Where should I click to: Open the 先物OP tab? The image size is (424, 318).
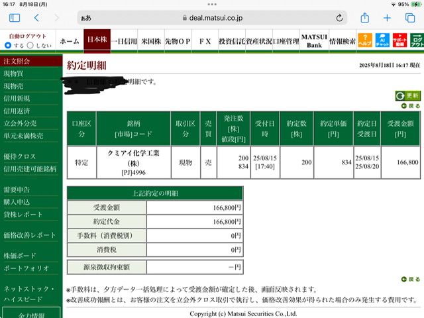(x=178, y=41)
